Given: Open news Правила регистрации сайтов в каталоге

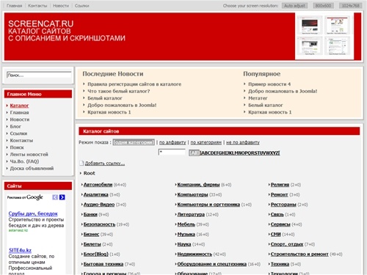Looking at the screenshot, I should pyautogui.click(x=134, y=84).
